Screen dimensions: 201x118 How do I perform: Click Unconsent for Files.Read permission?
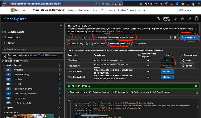tap(167, 60)
